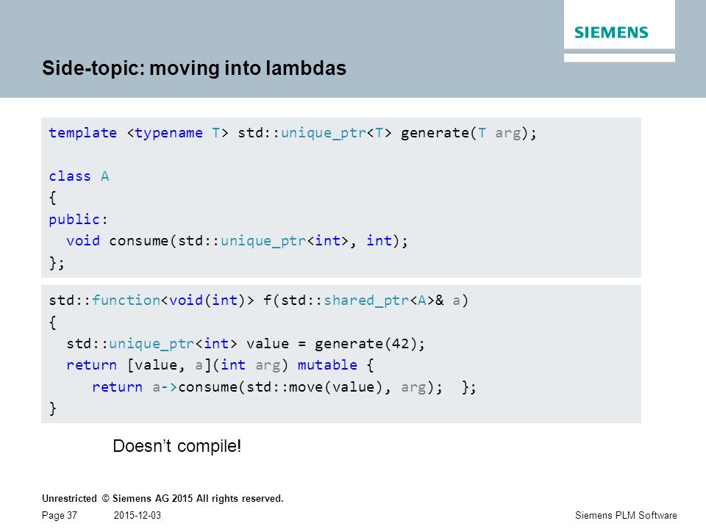The height and width of the screenshot is (529, 706).
Task: Click the 'public:' access specifier
Action: point(79,220)
